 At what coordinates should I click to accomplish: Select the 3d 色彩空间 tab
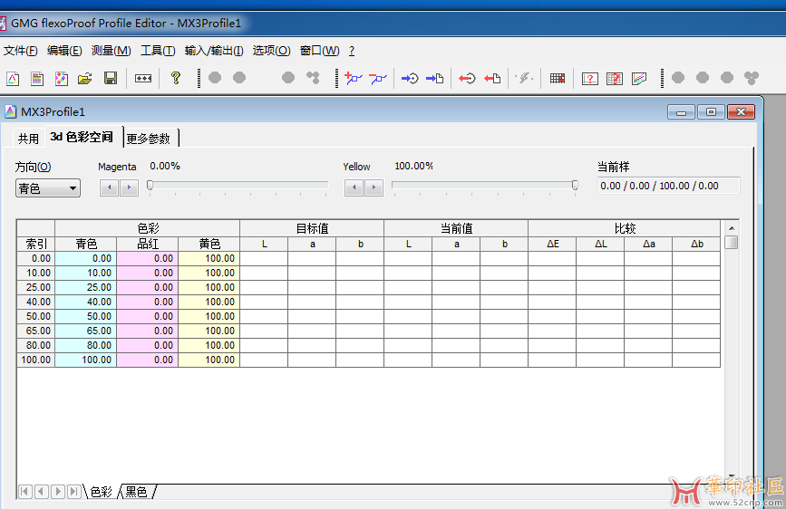[x=82, y=137]
